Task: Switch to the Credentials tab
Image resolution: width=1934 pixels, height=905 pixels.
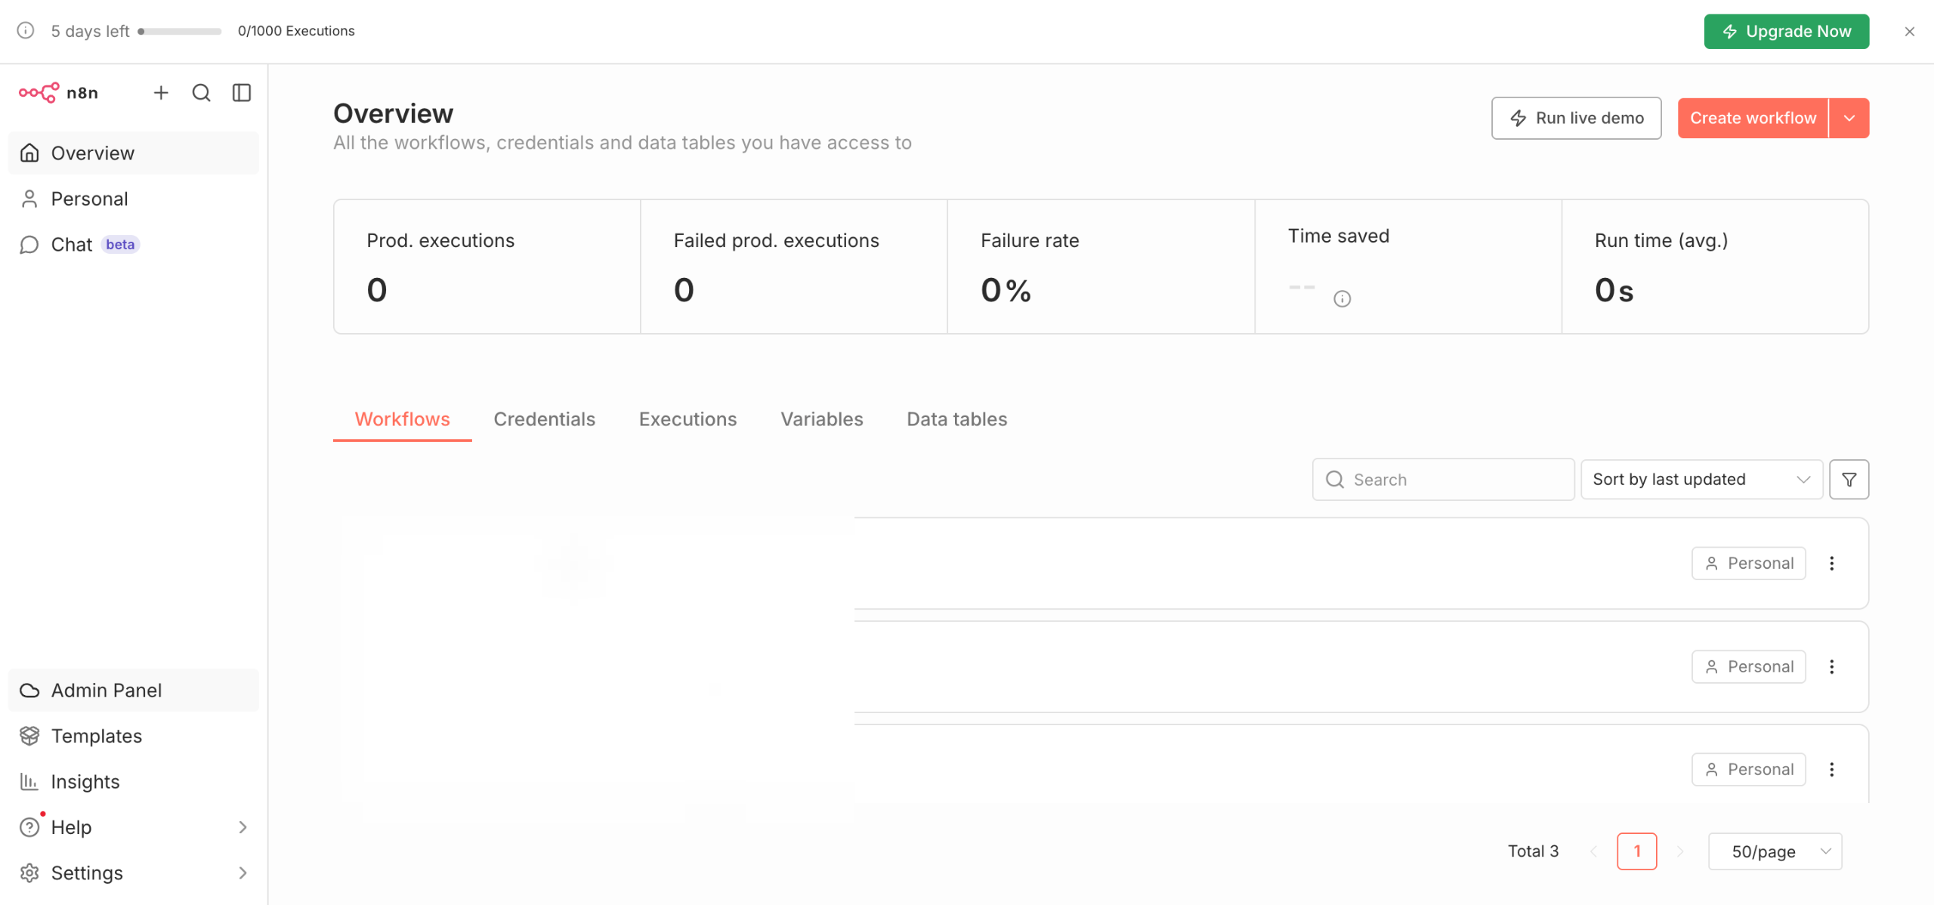Action: coord(544,419)
